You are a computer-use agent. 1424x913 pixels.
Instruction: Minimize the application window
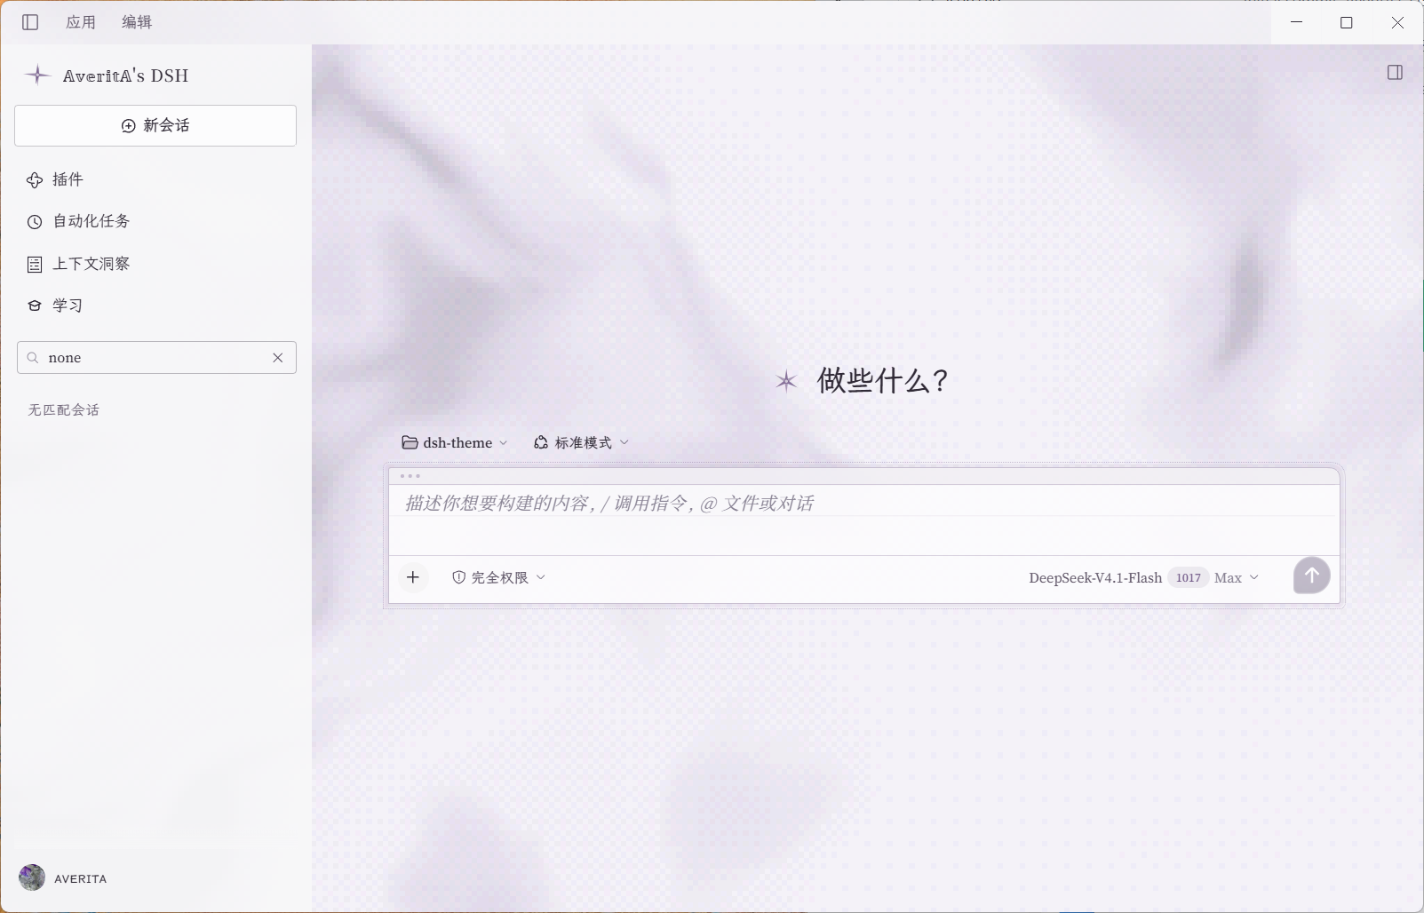(x=1296, y=22)
